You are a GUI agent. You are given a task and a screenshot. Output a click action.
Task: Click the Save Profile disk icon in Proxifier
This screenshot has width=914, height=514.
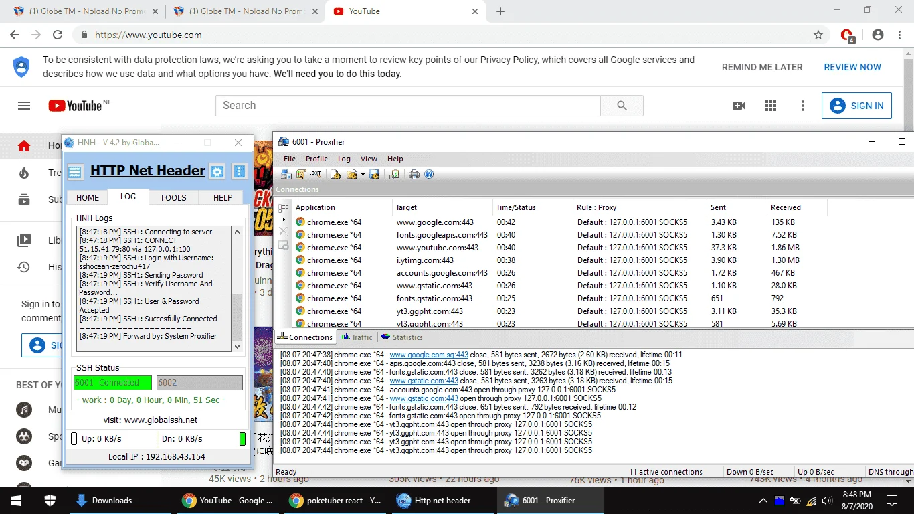[x=374, y=174]
